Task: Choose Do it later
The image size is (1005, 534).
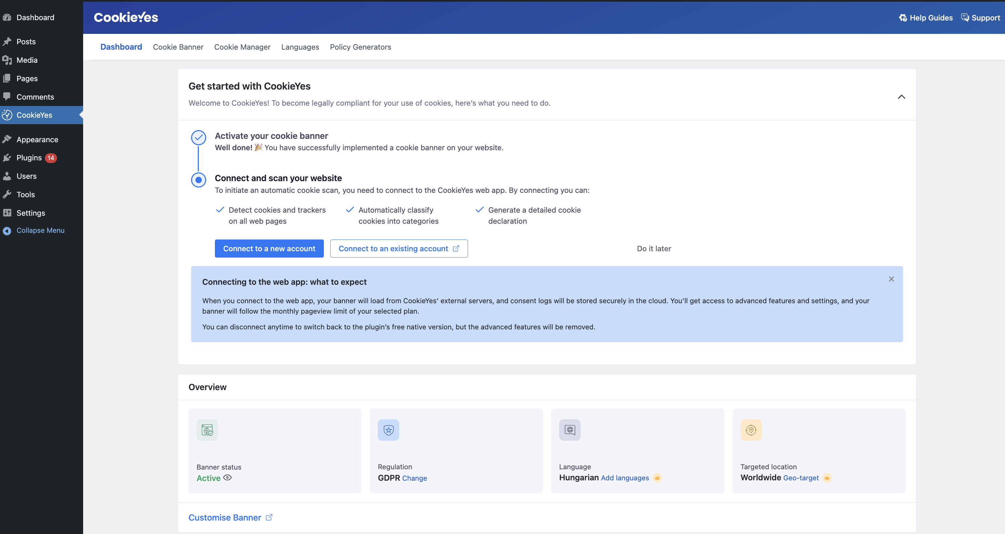Action: click(x=654, y=249)
